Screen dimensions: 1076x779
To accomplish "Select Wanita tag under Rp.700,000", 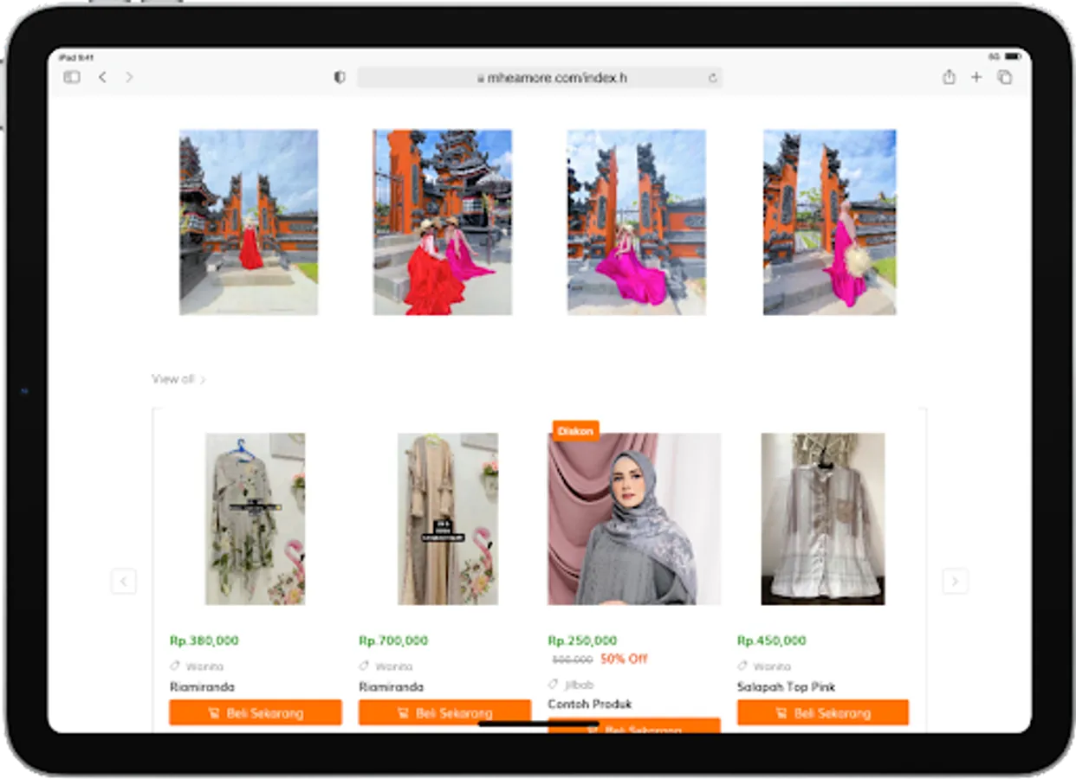I will tap(386, 666).
